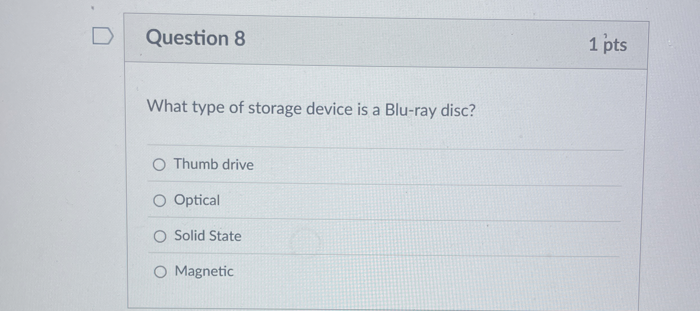Choose Solid State as the answer
The width and height of the screenshot is (700, 311).
coord(160,237)
